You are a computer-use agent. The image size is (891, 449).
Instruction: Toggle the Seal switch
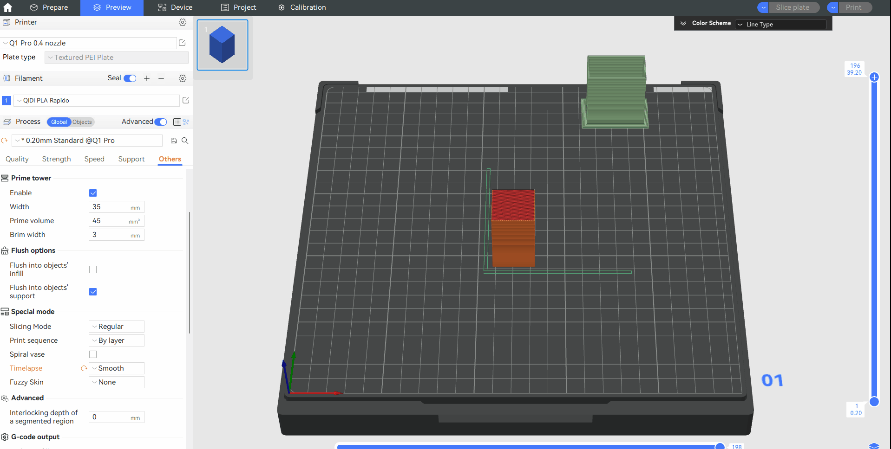[130, 78]
